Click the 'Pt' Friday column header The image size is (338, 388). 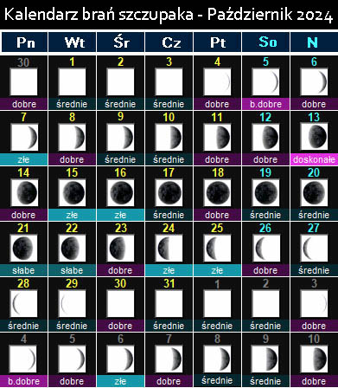(217, 42)
